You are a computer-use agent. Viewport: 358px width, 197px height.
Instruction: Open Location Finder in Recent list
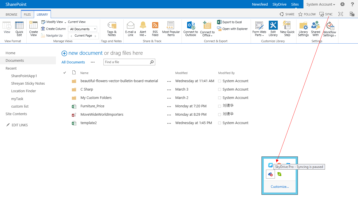23,91
